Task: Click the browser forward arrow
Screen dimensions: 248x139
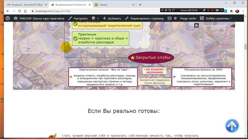Action: point(14,11)
